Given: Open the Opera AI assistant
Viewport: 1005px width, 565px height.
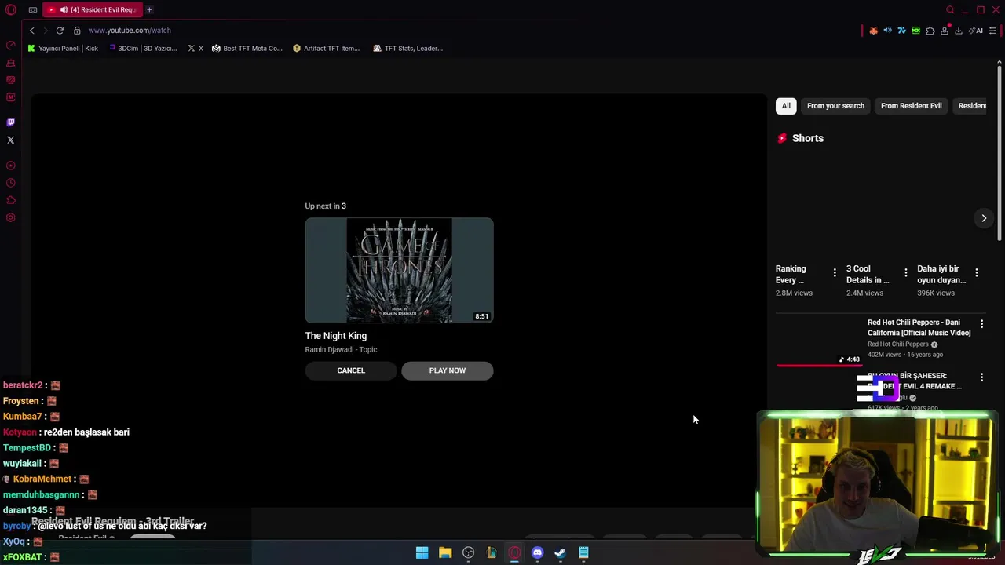Looking at the screenshot, I should 976,31.
